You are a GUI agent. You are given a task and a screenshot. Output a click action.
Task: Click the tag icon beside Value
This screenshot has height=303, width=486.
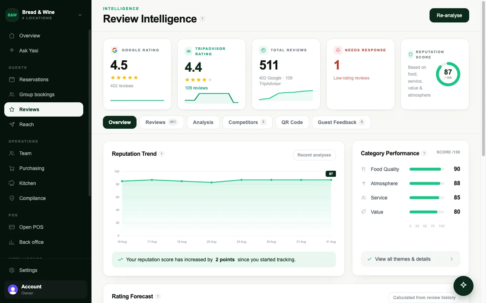pyautogui.click(x=364, y=212)
